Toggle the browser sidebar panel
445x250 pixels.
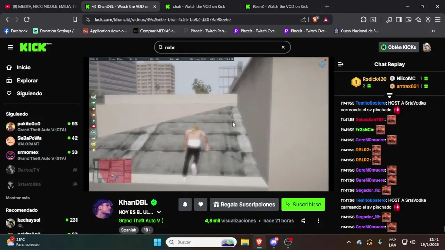point(399,20)
